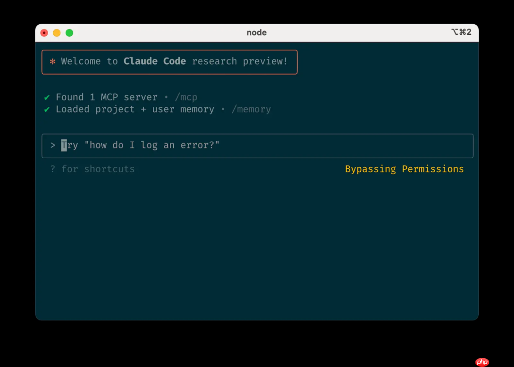
Task: Close the node terminal window
Action: [x=44, y=33]
